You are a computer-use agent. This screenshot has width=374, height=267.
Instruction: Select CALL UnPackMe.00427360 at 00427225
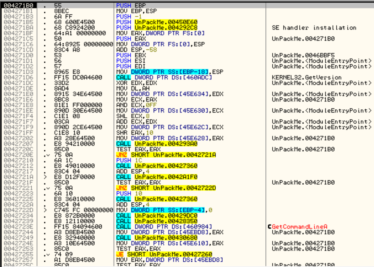click(157, 199)
